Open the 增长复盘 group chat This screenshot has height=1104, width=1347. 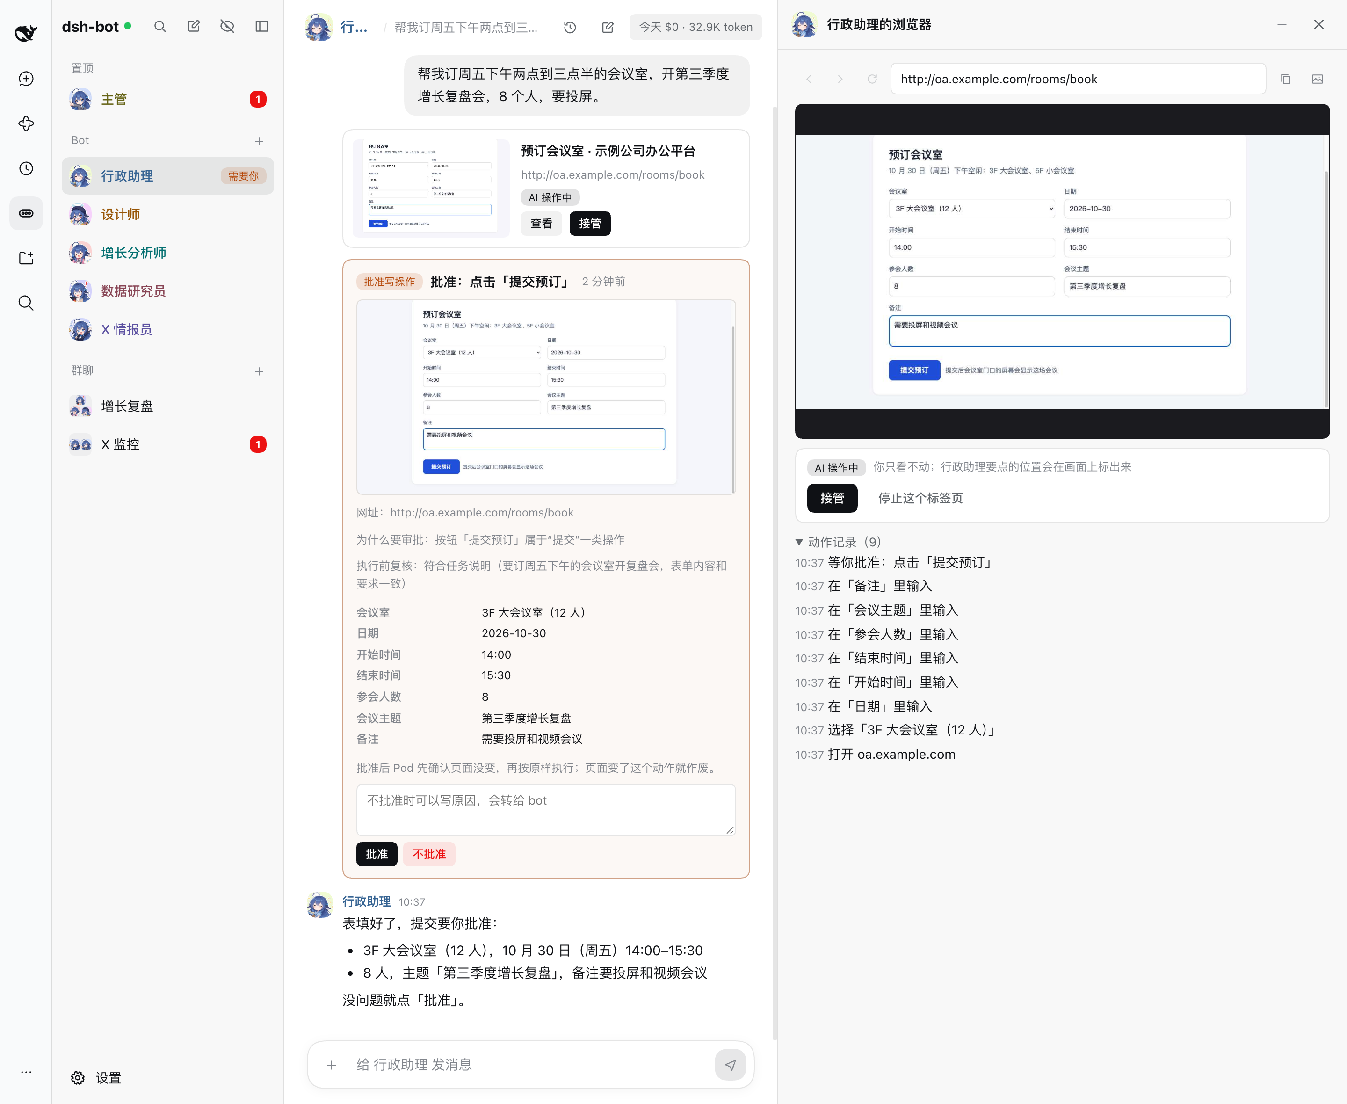pos(168,406)
